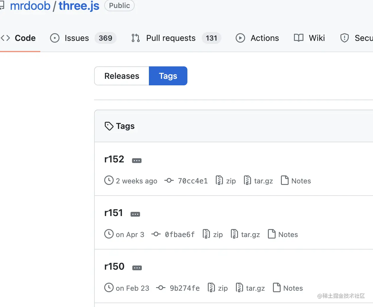View r152 release Notes
Viewport: 373px width, 307px height.
click(301, 181)
